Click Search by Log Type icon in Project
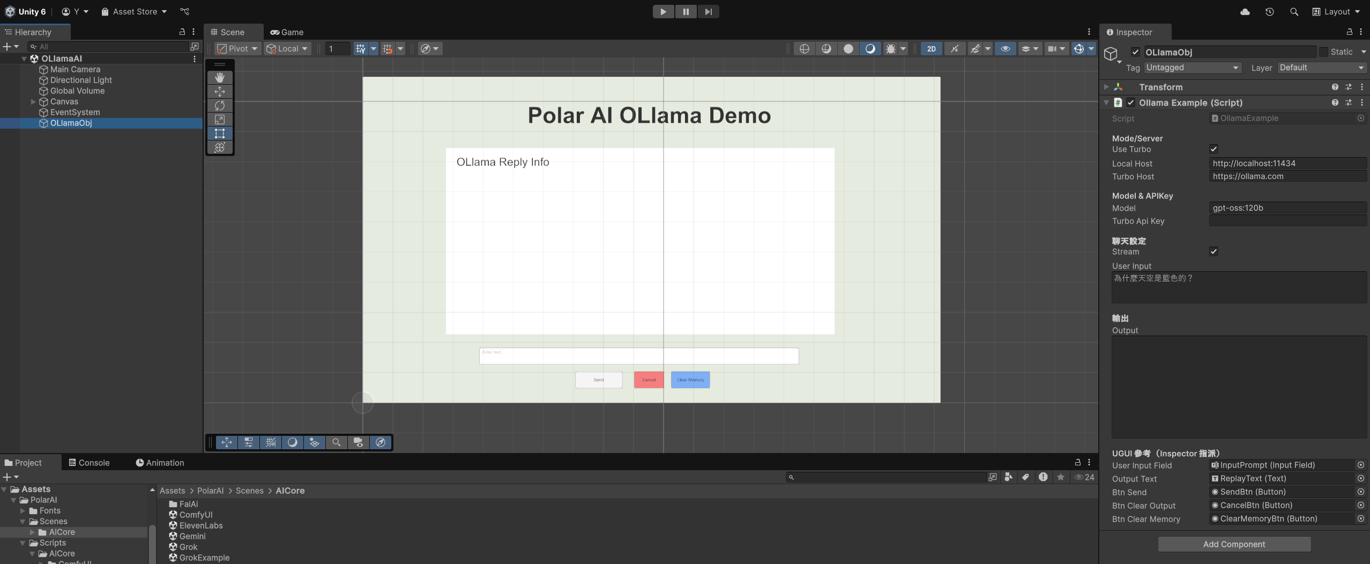Screen dimensions: 1370x564 coord(1043,477)
